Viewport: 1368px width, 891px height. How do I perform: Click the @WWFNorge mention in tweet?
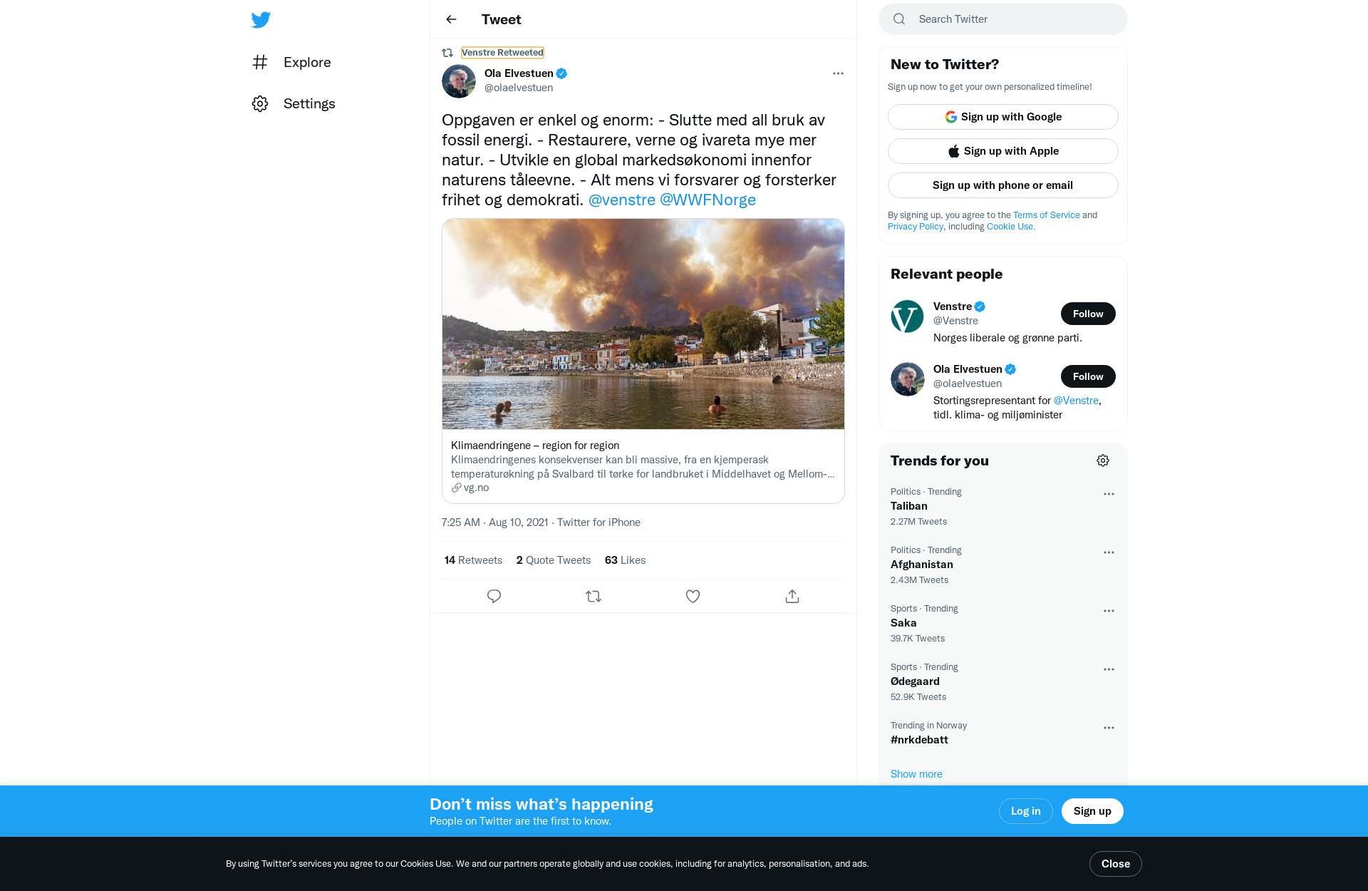click(708, 200)
